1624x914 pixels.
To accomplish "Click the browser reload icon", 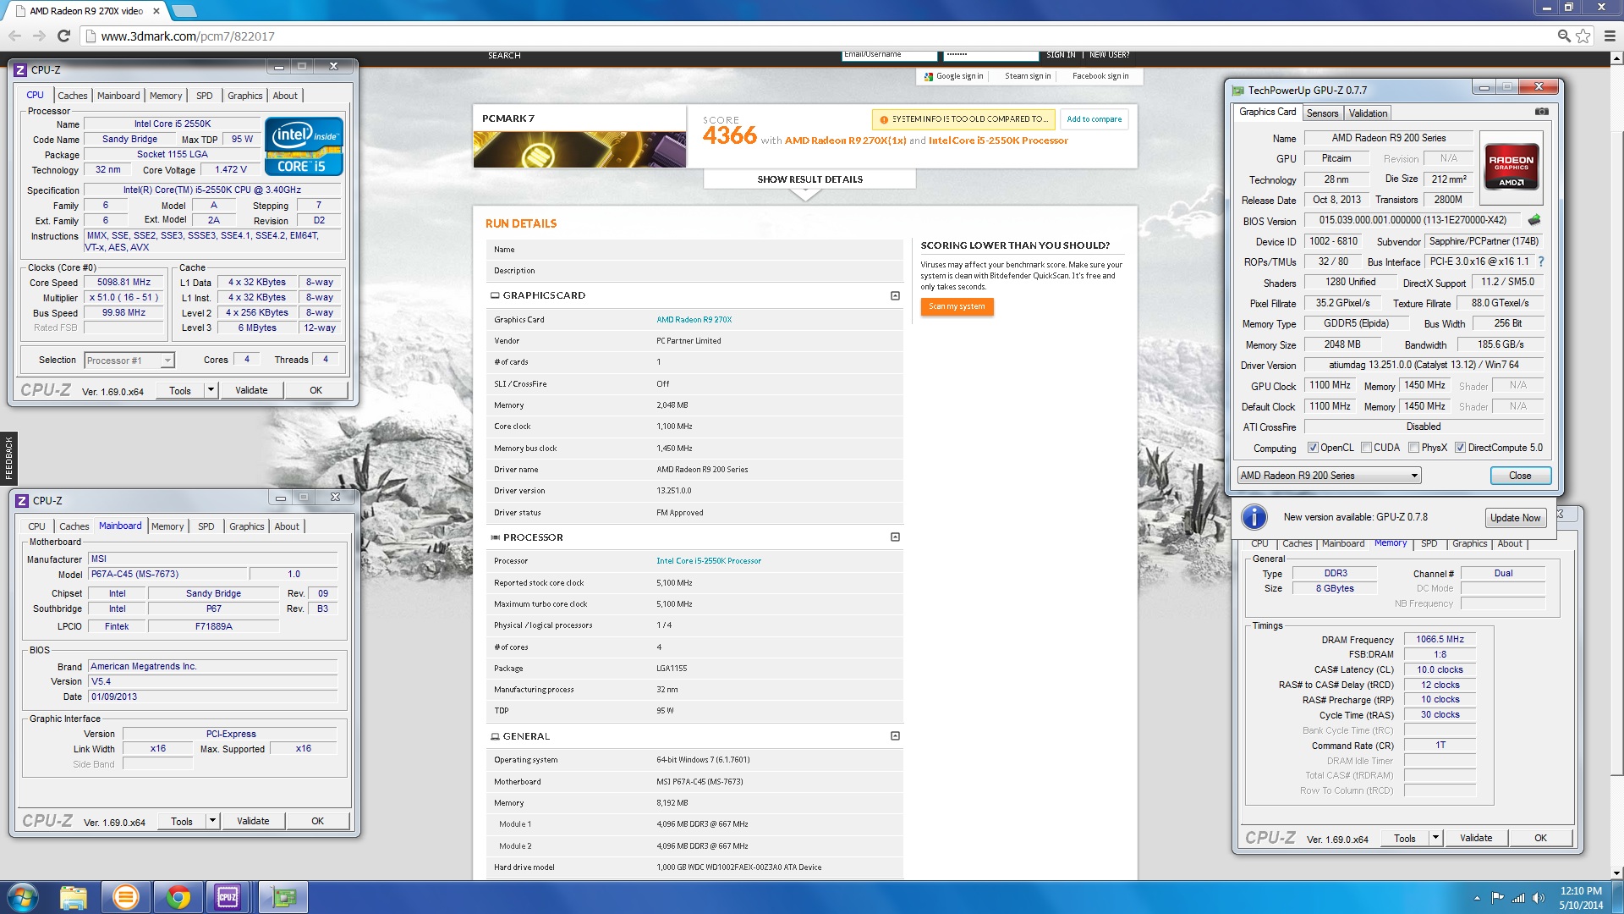I will pos(63,36).
